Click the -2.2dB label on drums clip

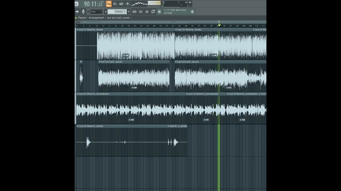[x=214, y=55]
